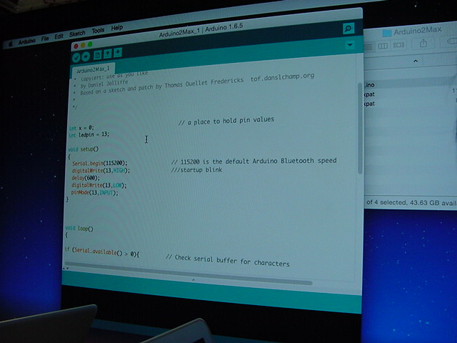Screen dimensions: 457x343
Task: Click the Verify checkmark button
Action: [76, 57]
